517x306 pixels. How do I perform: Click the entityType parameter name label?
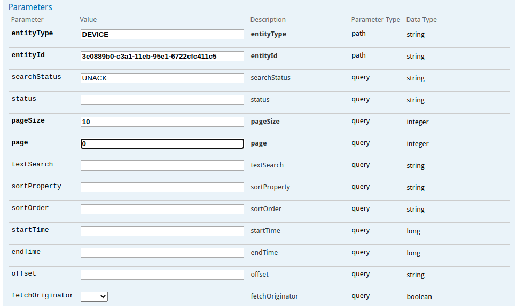pos(32,33)
